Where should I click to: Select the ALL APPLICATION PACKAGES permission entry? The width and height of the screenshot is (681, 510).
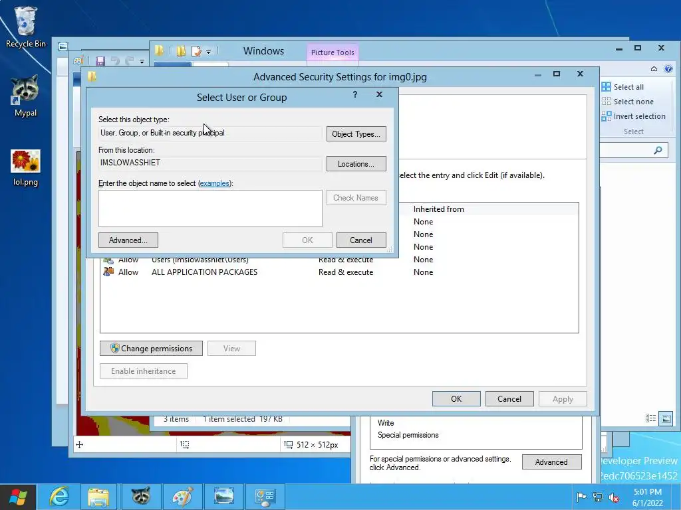coord(339,272)
